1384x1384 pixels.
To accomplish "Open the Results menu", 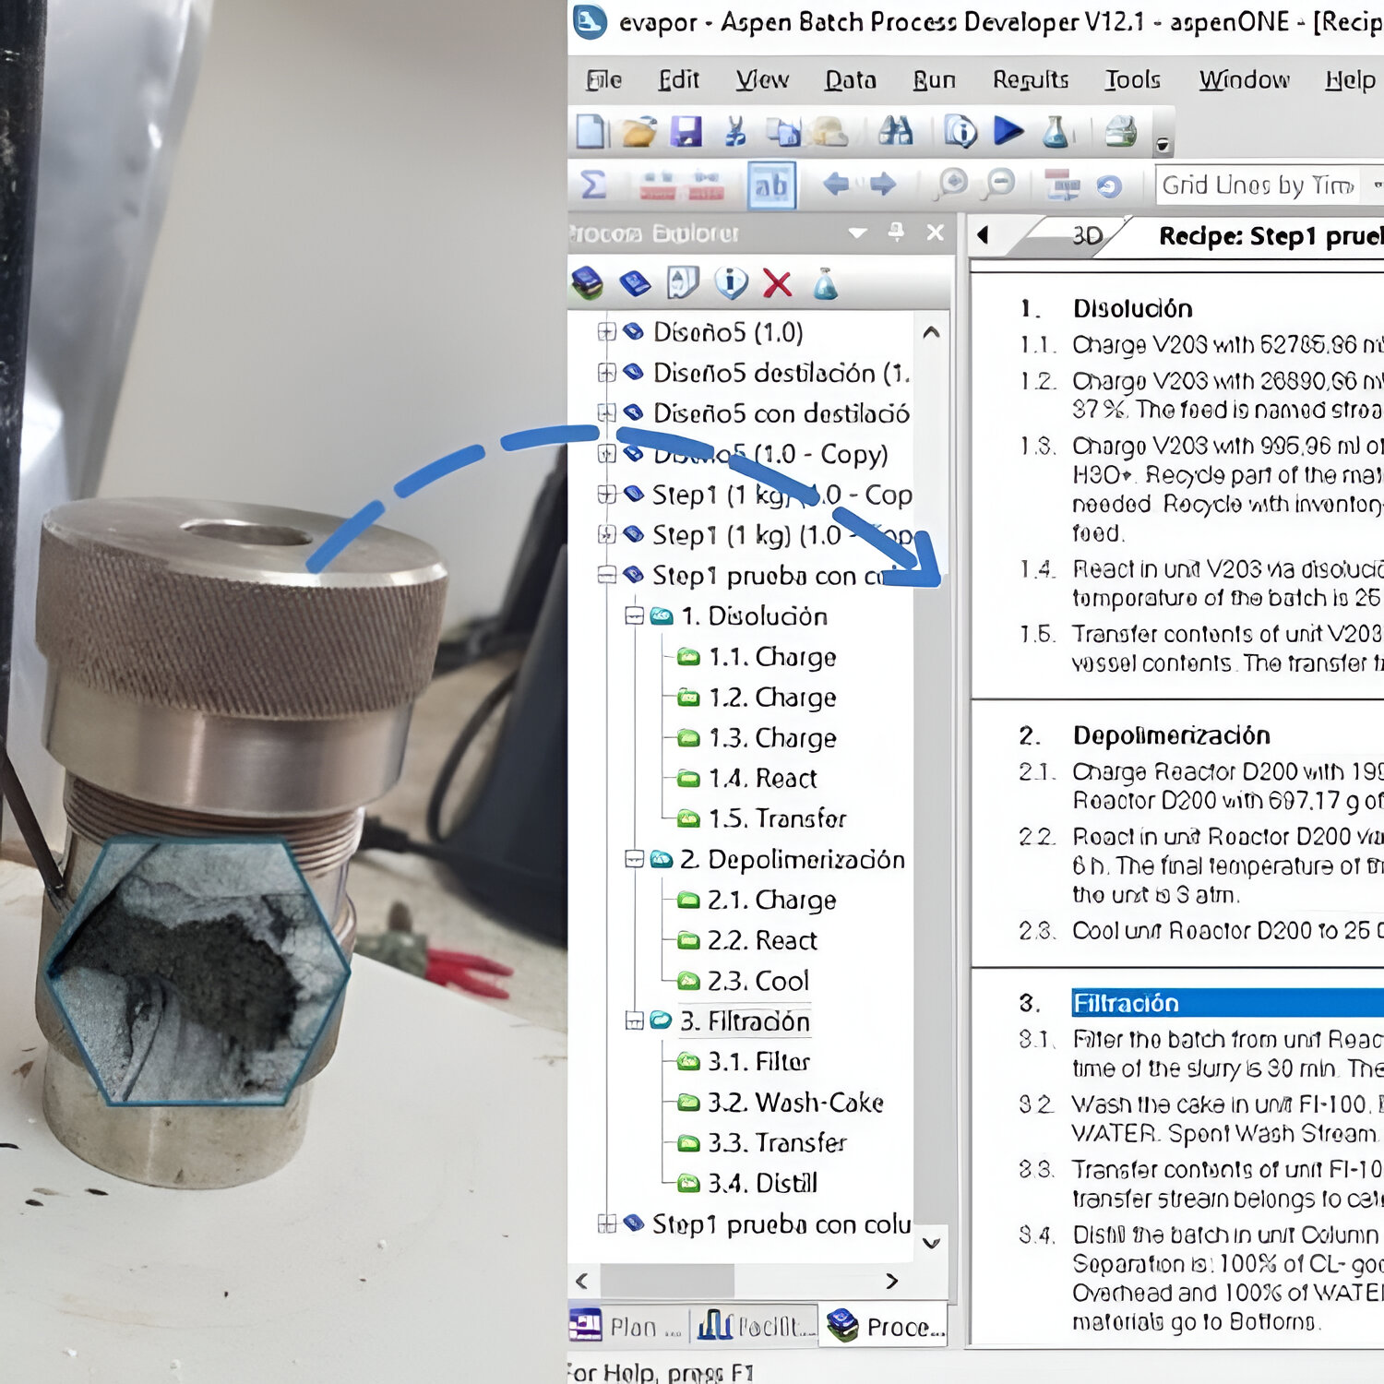I will pyautogui.click(x=1030, y=80).
